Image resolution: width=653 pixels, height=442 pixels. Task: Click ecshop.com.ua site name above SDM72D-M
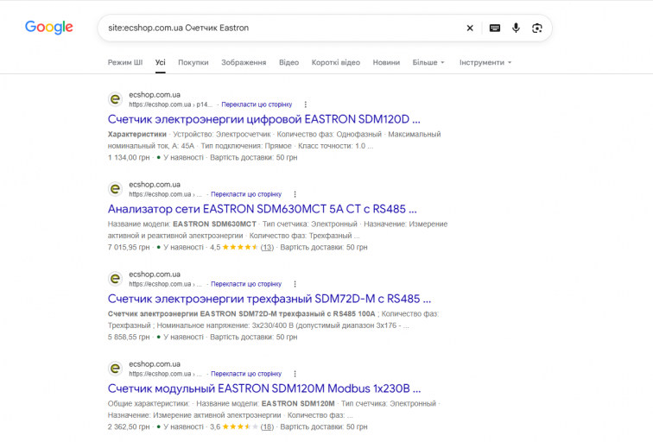(x=155, y=275)
